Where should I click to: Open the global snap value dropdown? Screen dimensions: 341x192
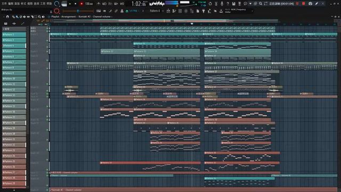[134, 11]
